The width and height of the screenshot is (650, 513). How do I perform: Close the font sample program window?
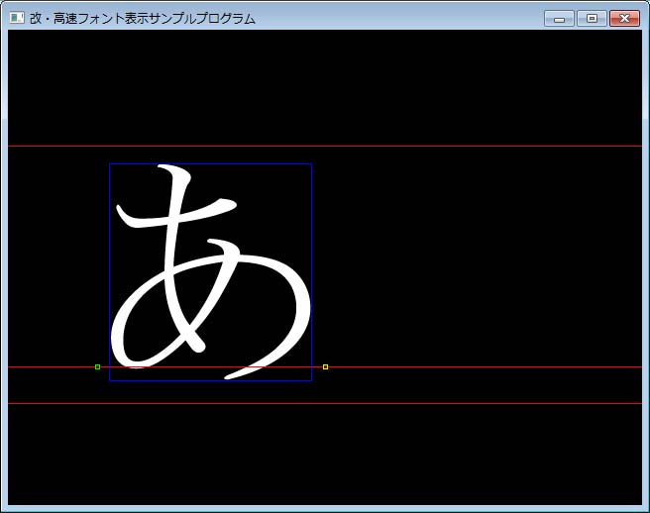(624, 19)
